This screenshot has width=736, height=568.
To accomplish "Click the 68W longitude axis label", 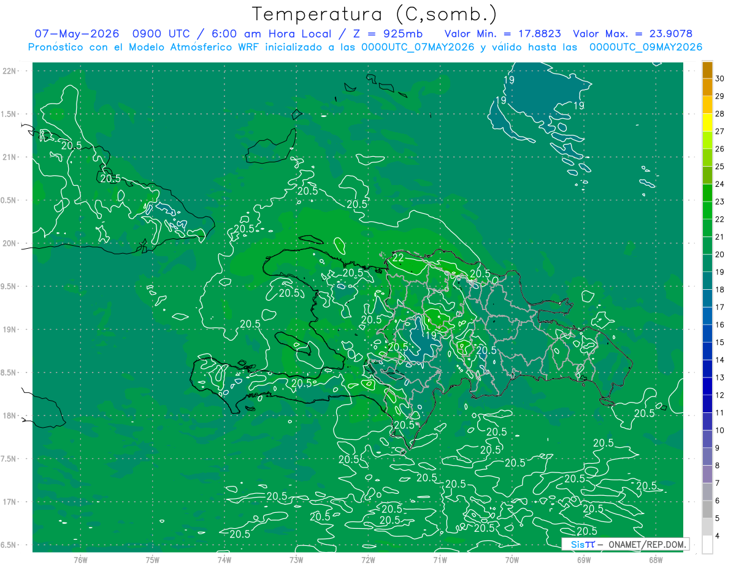I will (656, 559).
